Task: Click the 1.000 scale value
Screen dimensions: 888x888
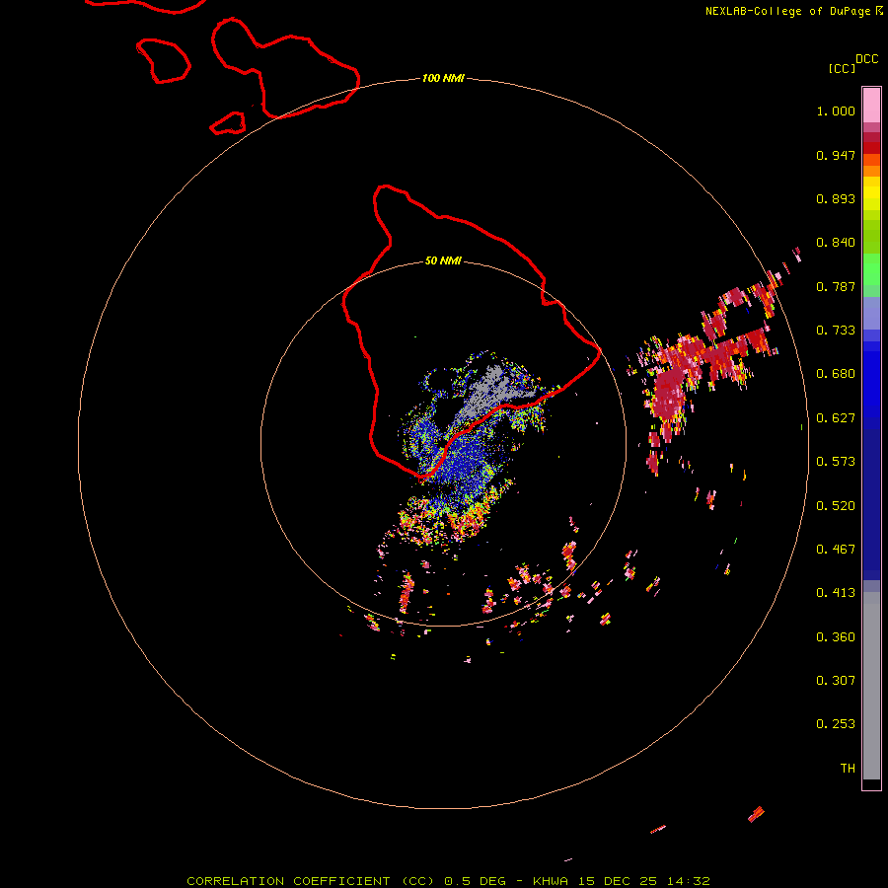Action: (x=836, y=111)
